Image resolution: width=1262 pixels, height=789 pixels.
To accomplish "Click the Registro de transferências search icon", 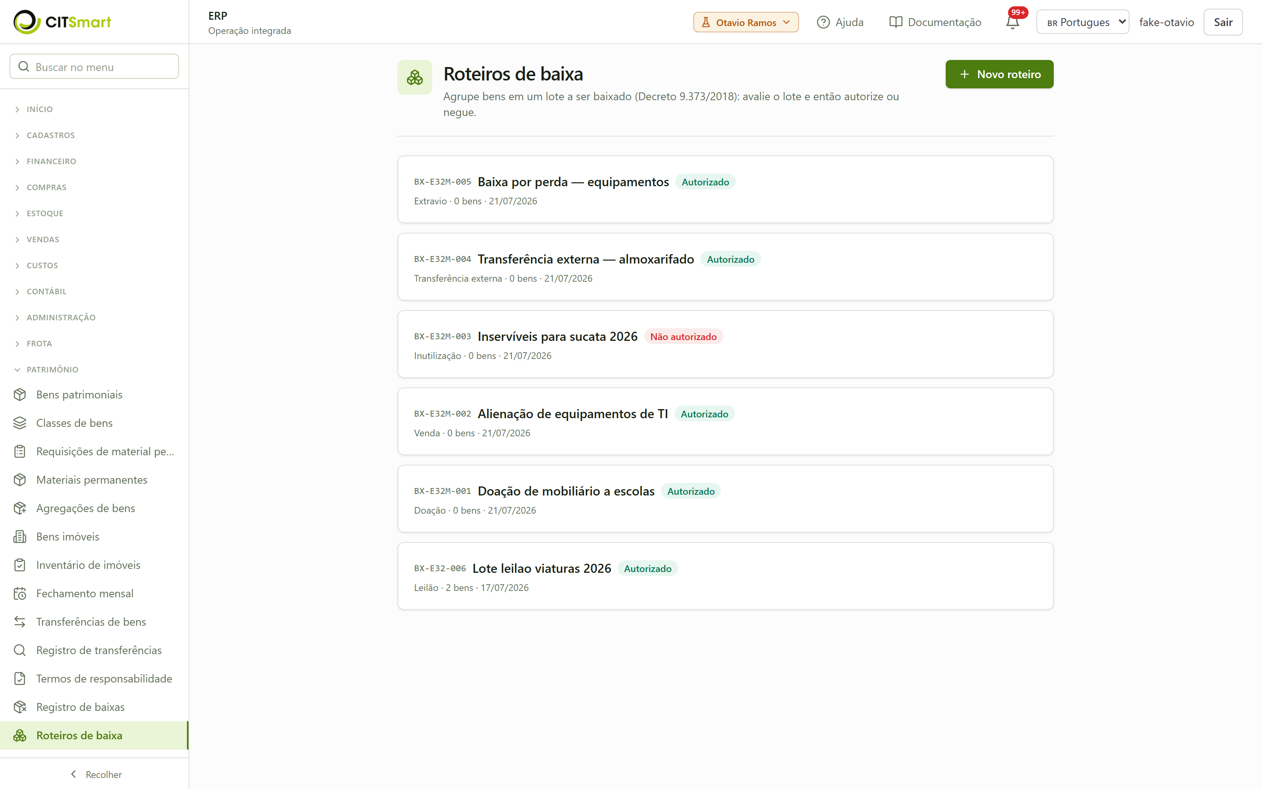I will pos(20,650).
